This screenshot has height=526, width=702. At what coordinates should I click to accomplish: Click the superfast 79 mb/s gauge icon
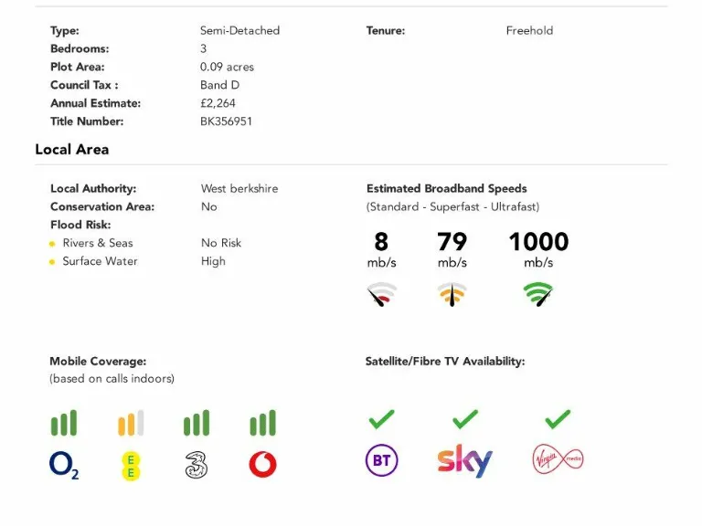coord(452,294)
